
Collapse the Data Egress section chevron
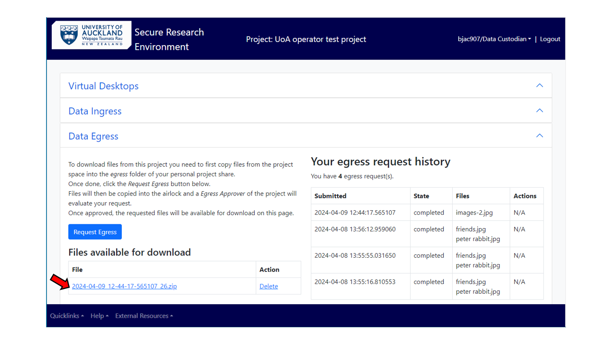pyautogui.click(x=540, y=136)
